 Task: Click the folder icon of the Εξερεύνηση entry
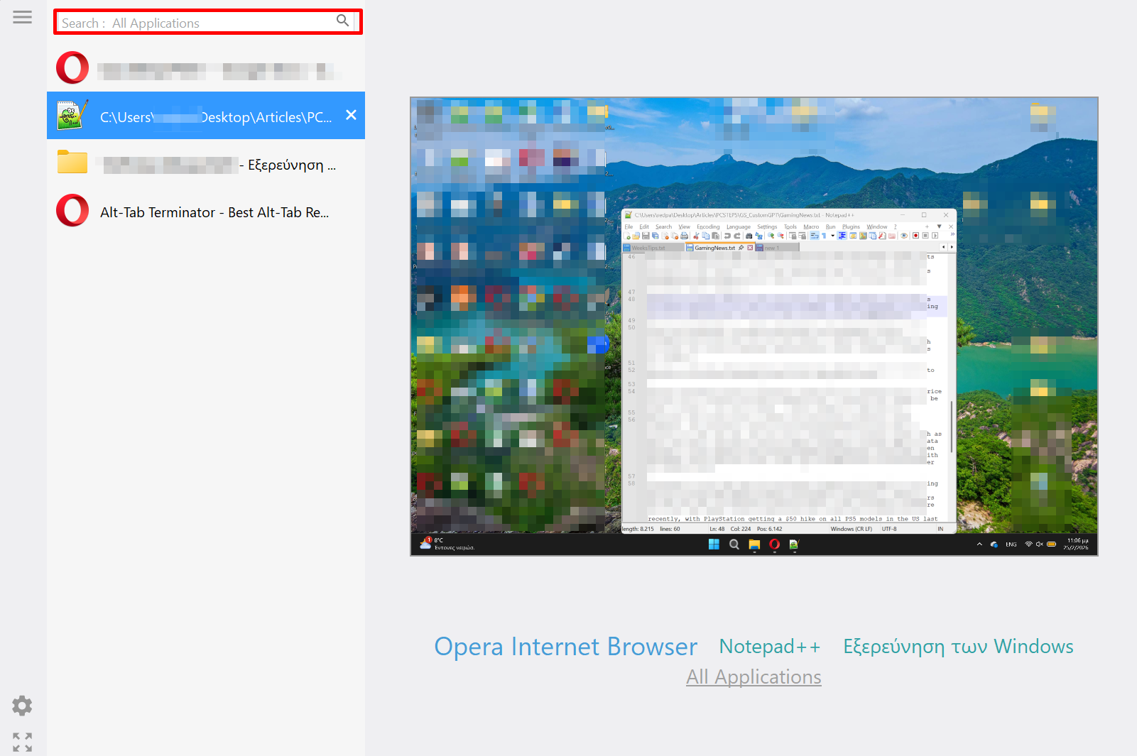click(x=72, y=163)
